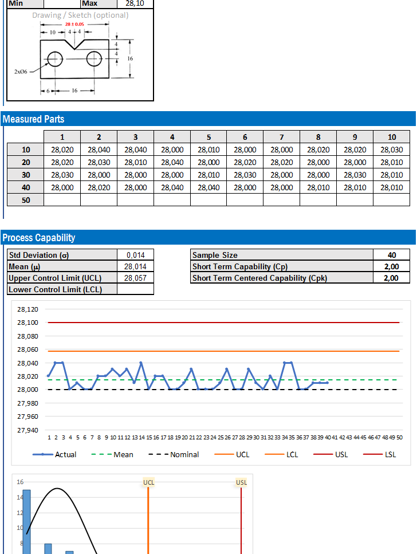Select Mean value 28,014
The width and height of the screenshot is (417, 554).
click(135, 266)
